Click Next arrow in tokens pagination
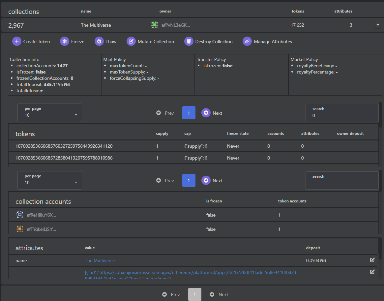Image resolution: width=384 pixels, height=301 pixels. click(x=206, y=113)
